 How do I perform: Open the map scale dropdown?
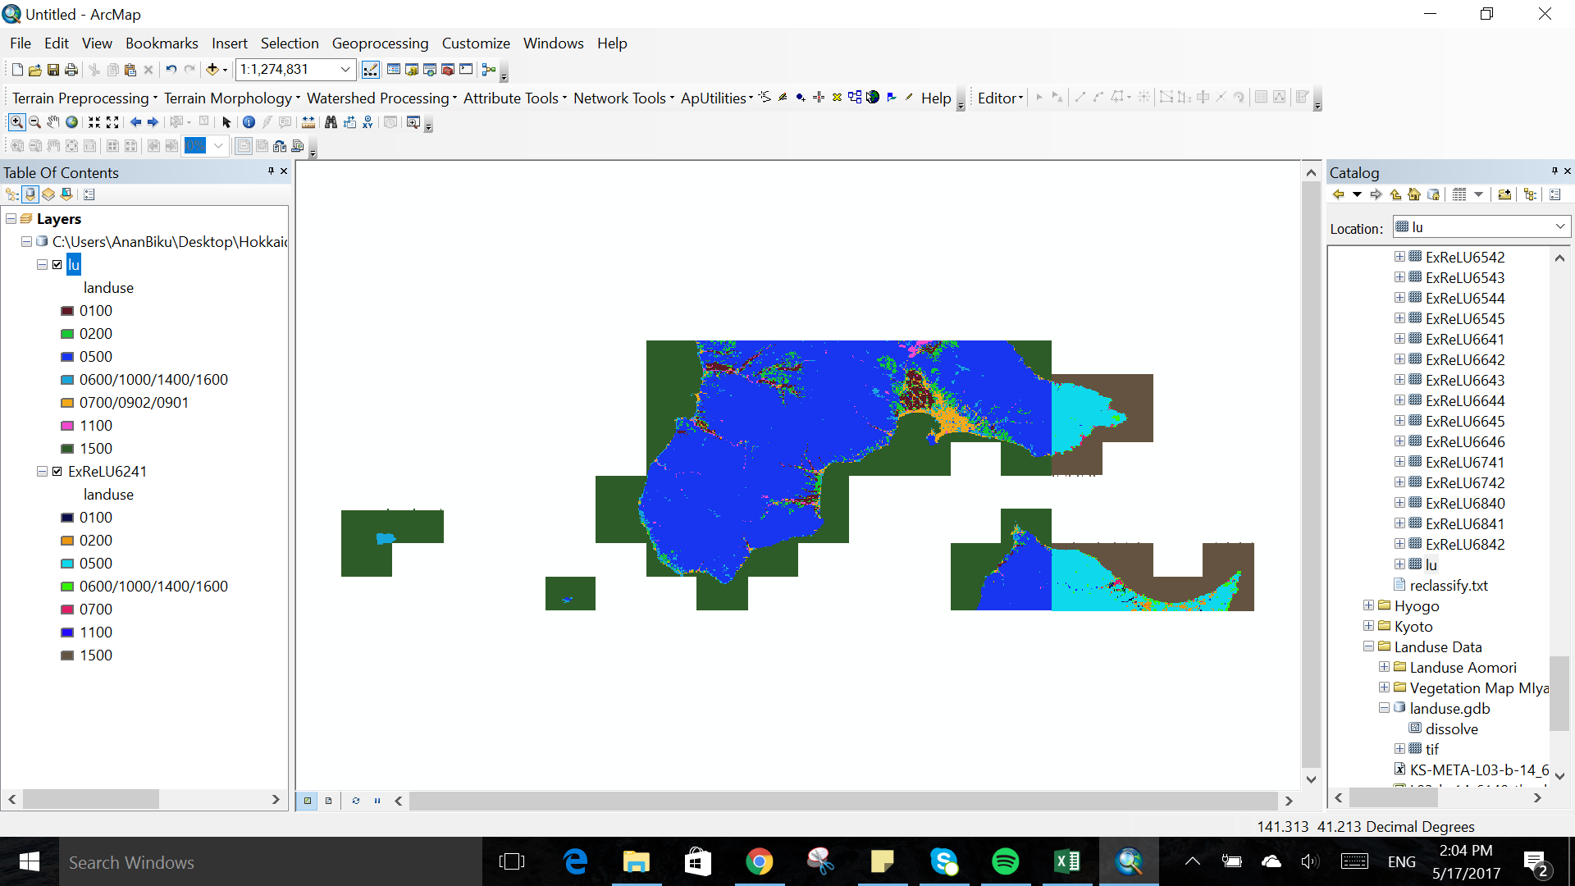click(345, 70)
